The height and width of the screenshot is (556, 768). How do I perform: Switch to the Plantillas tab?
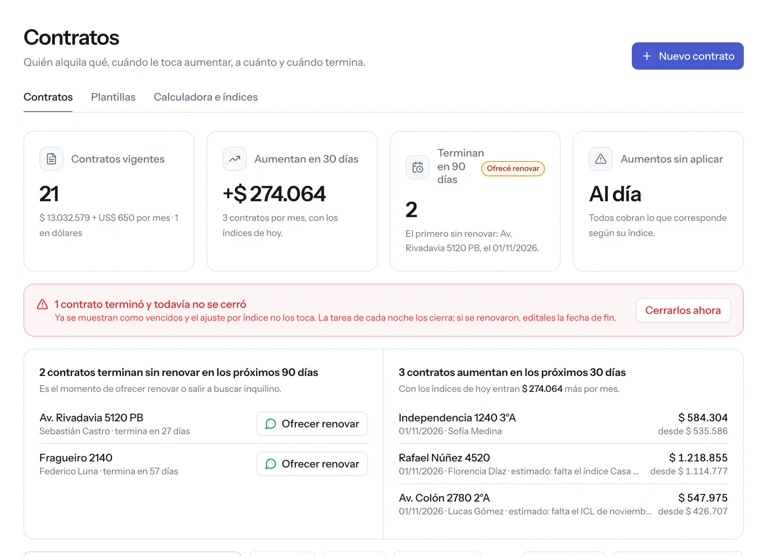coord(113,97)
